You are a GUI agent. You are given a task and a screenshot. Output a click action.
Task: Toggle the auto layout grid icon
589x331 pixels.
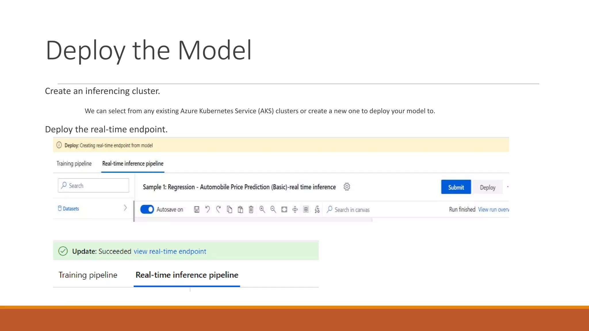pos(306,209)
